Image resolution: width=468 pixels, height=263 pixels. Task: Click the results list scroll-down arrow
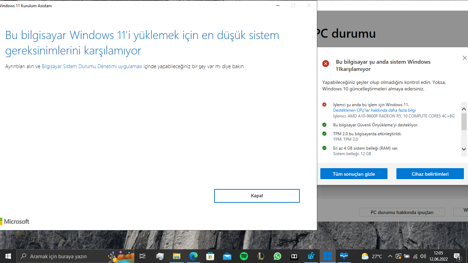(x=464, y=149)
